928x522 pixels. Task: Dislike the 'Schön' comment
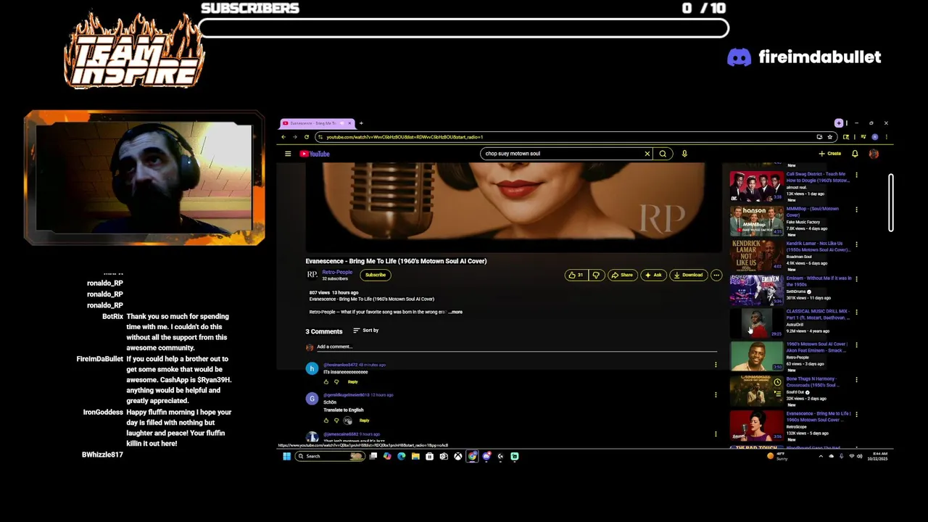[336, 420]
